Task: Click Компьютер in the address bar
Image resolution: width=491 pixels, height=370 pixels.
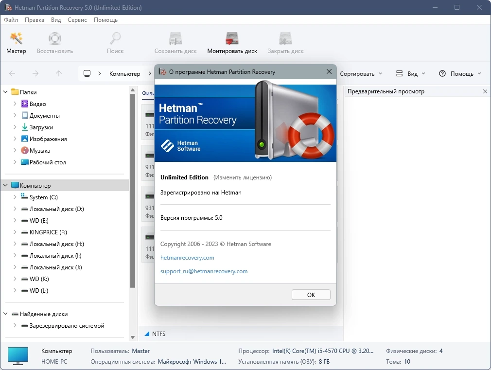Action: point(124,73)
